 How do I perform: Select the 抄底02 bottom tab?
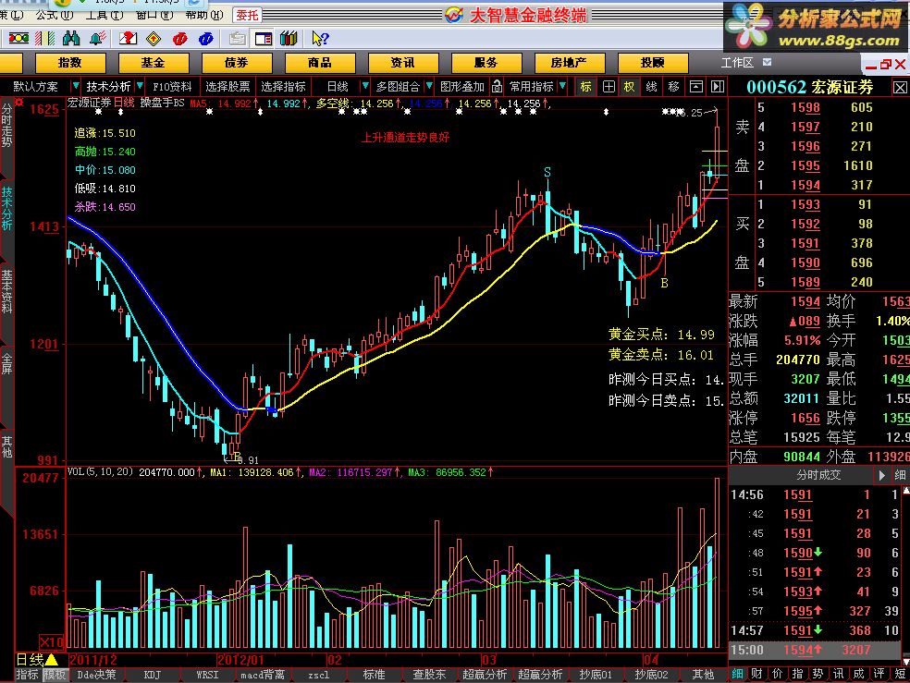point(651,675)
